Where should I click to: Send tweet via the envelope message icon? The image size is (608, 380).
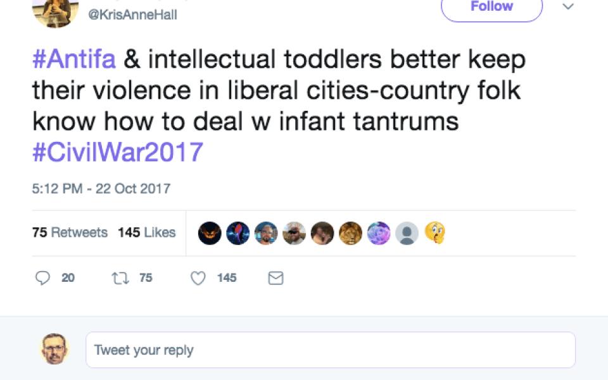(x=275, y=278)
